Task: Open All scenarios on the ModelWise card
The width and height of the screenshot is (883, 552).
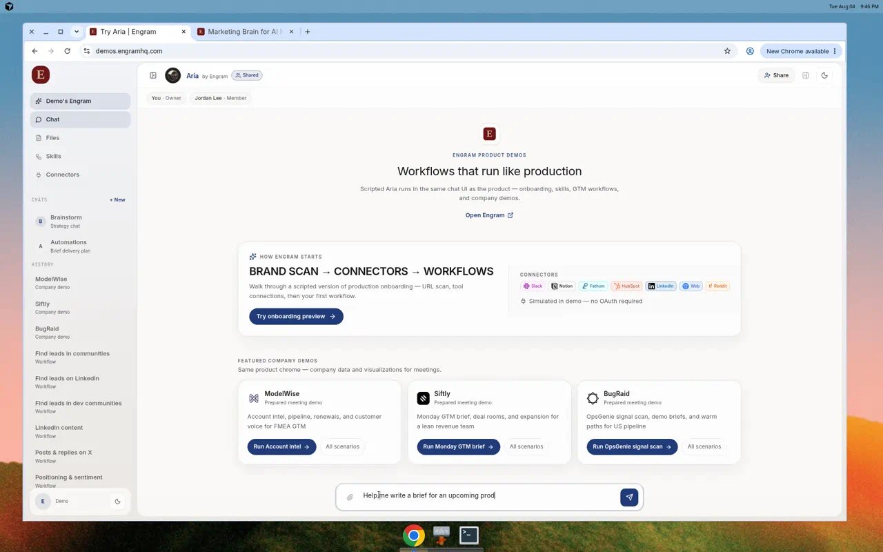Action: click(x=342, y=447)
